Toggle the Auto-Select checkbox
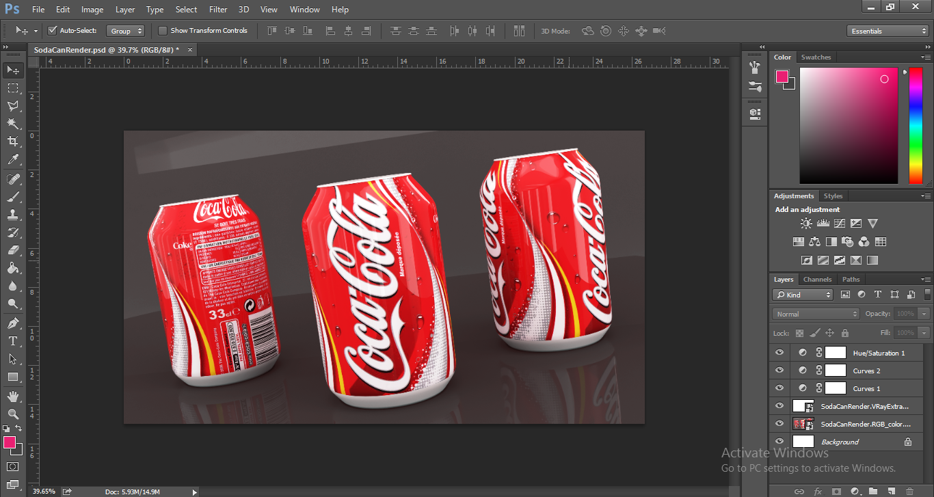934x497 pixels. click(x=52, y=30)
